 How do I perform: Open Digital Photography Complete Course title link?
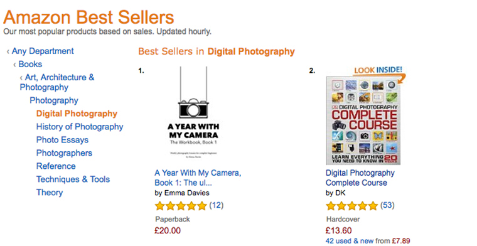point(360,178)
